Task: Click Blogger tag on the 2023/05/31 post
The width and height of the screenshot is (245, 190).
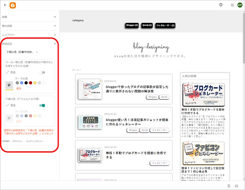Action: 152,97
